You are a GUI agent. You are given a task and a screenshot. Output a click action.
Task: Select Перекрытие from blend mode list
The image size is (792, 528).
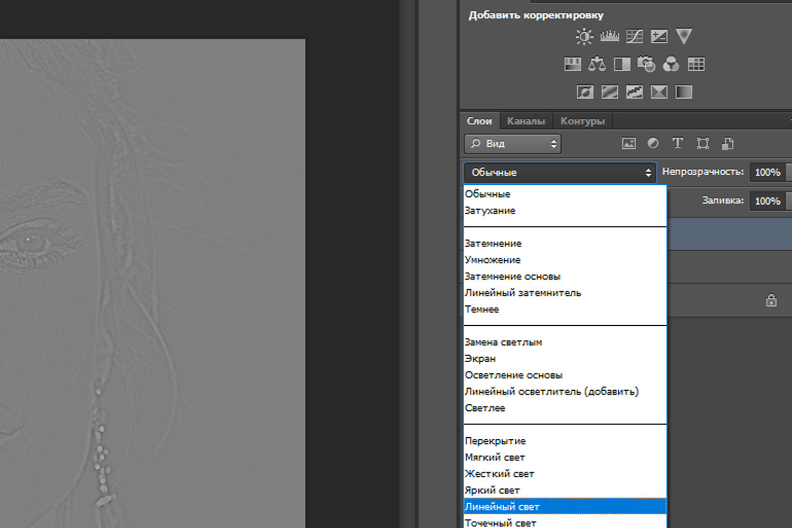click(495, 441)
